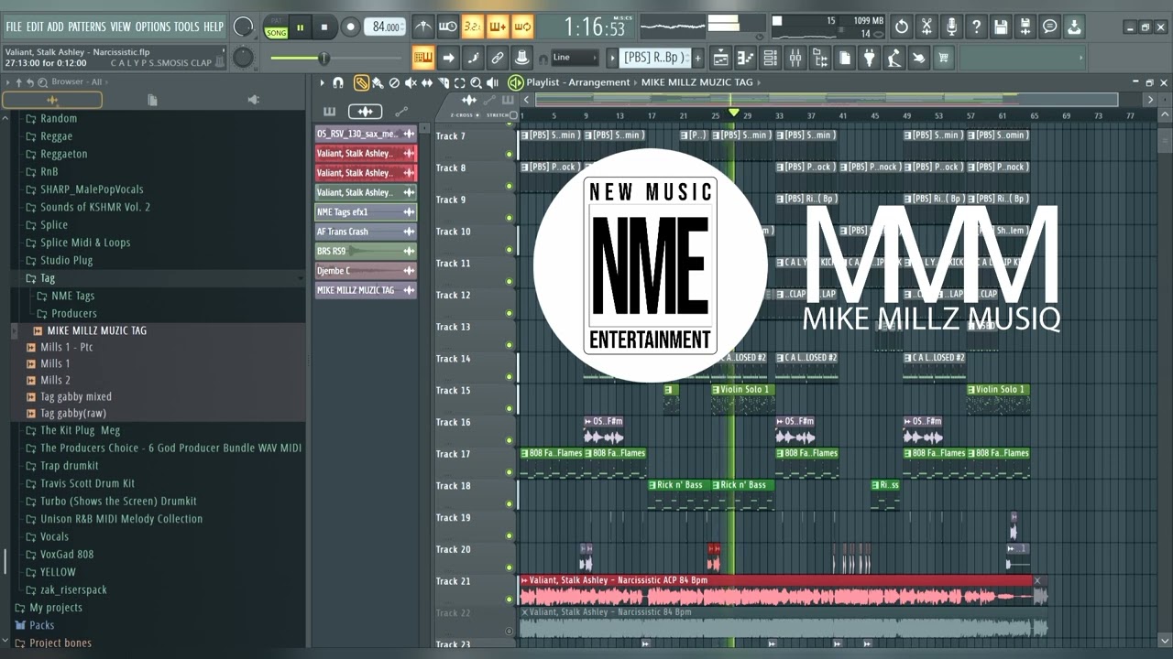Open the PATTERNS menu
Screen dimensions: 1173x659
click(87, 27)
